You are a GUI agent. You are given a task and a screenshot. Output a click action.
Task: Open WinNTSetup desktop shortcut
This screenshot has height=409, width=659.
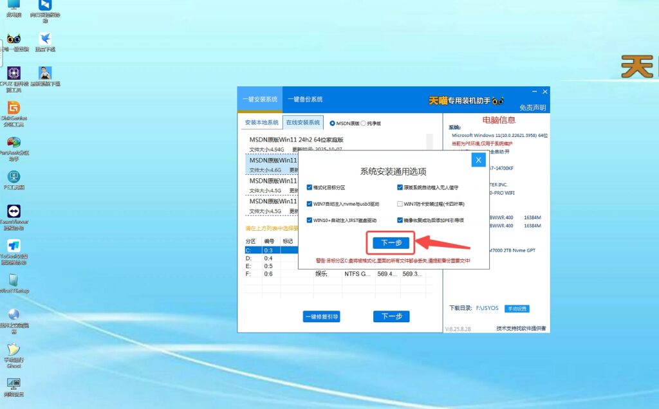(13, 280)
